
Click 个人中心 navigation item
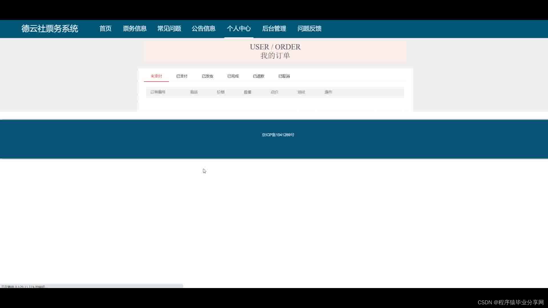click(x=239, y=29)
